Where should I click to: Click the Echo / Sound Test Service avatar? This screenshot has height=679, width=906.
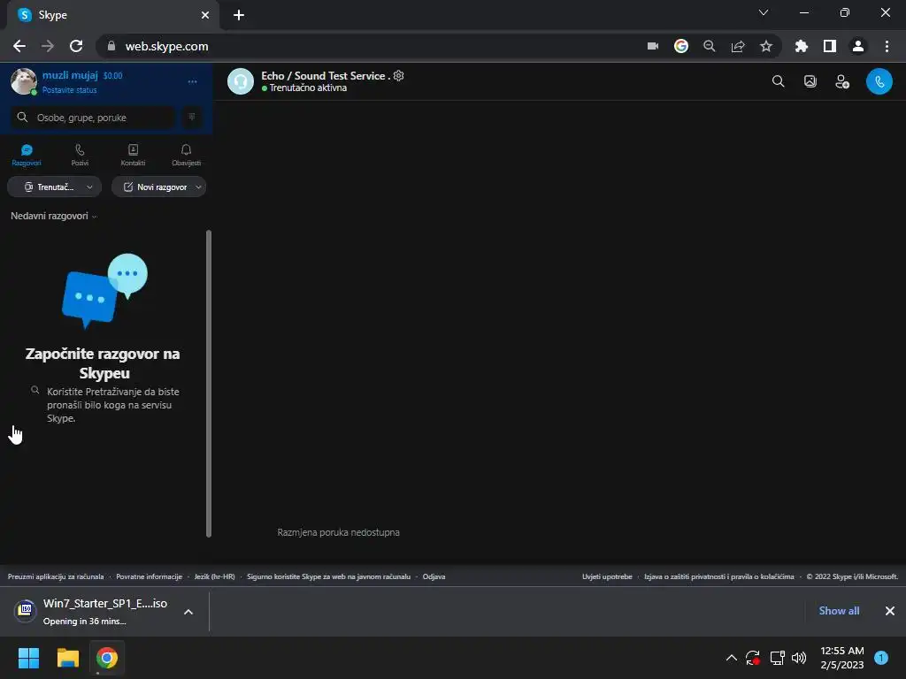(x=241, y=81)
